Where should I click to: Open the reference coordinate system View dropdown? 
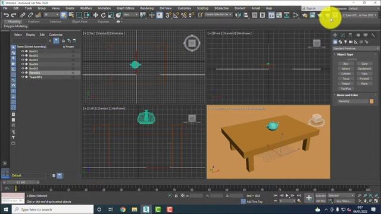point(130,15)
